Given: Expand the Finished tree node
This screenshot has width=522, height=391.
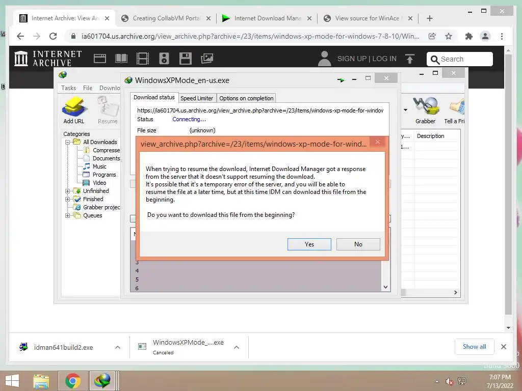Looking at the screenshot, I should (68, 200).
